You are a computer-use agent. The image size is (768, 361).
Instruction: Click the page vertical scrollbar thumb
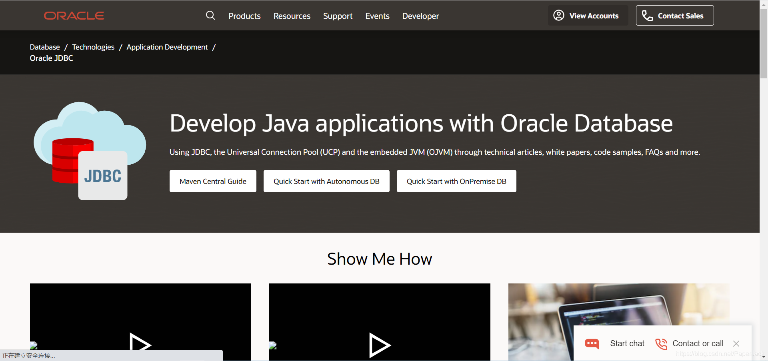pyautogui.click(x=764, y=43)
